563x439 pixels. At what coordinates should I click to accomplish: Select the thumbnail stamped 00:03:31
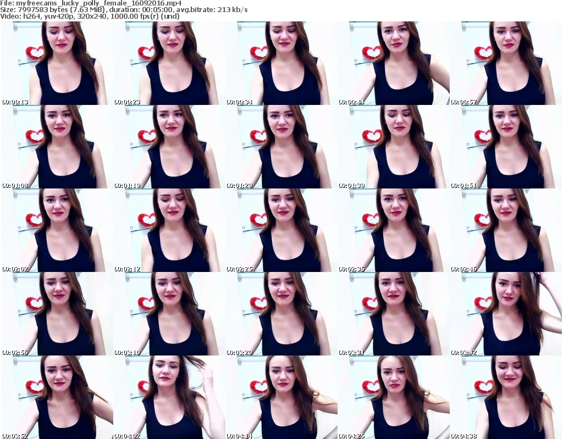tap(394, 314)
